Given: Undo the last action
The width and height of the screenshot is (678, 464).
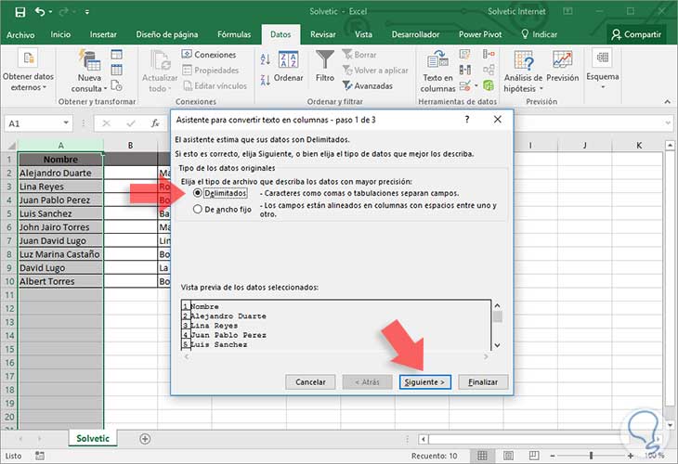Looking at the screenshot, I should click(x=40, y=12).
